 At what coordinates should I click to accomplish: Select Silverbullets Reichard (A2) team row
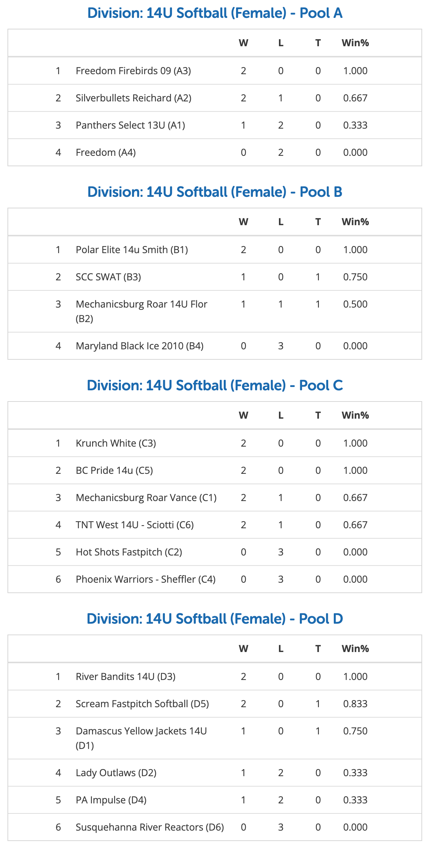pos(134,98)
